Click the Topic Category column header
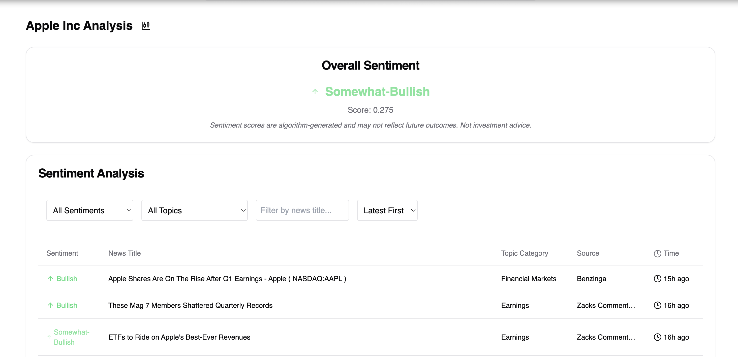 pos(524,253)
